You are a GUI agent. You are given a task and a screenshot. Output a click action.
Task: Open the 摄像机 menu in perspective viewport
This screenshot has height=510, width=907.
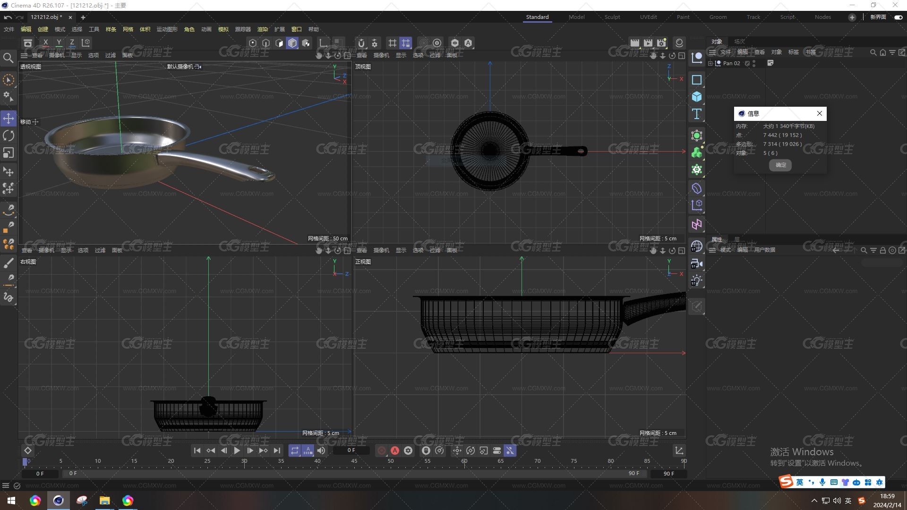57,55
